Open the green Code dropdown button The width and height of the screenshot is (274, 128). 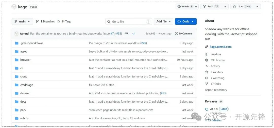pyautogui.click(x=186, y=22)
